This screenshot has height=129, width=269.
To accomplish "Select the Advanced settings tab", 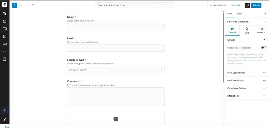I will (x=261, y=31).
